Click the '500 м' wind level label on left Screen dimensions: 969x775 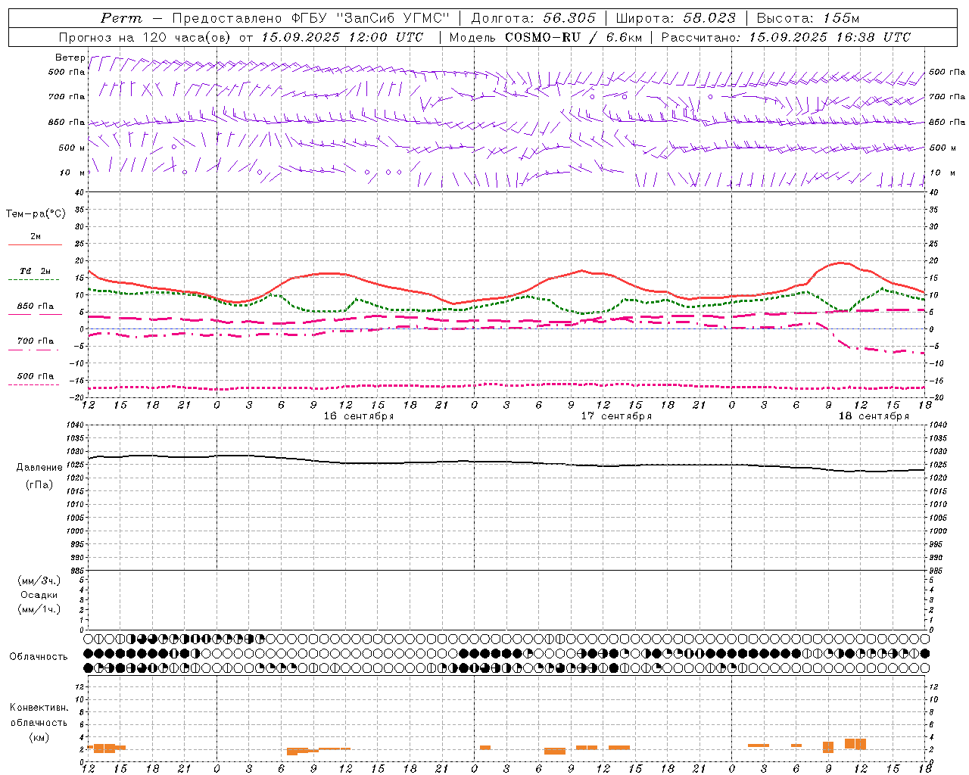point(72,148)
